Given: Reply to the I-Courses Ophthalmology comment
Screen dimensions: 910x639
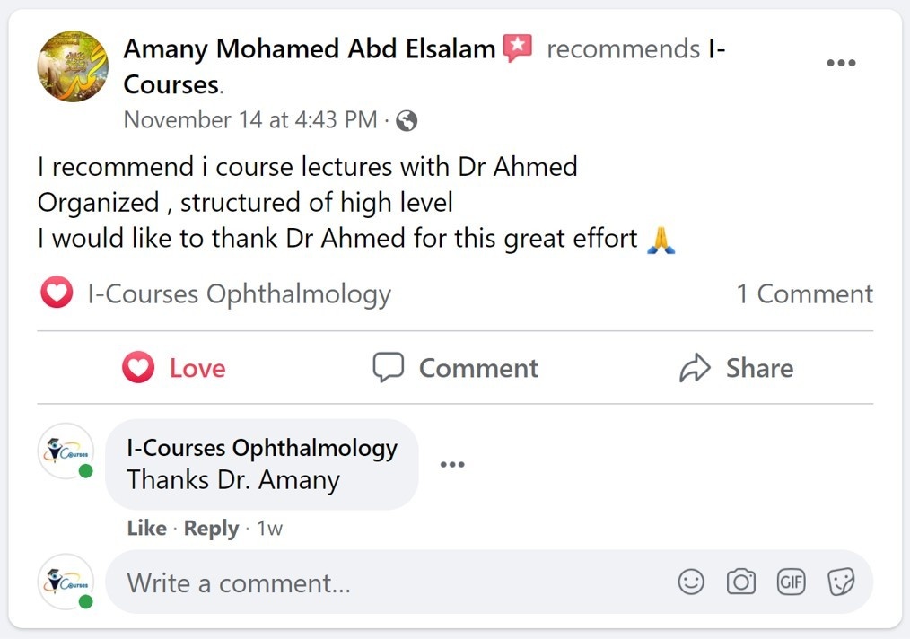Looking at the screenshot, I should pos(211,528).
